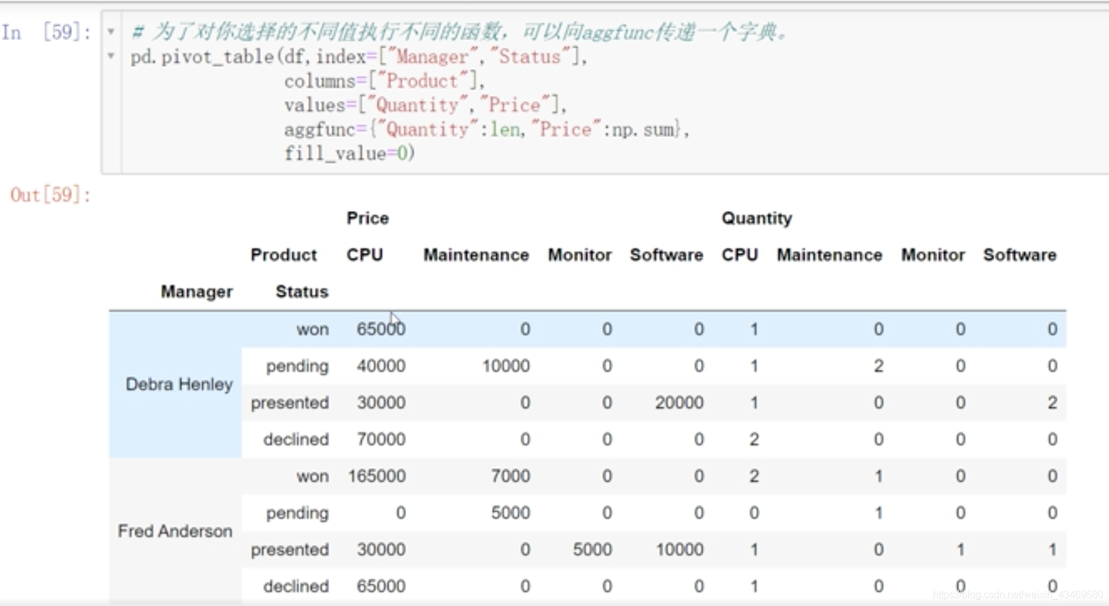Click Software header under Price
The height and width of the screenshot is (606, 1109).
pos(667,255)
